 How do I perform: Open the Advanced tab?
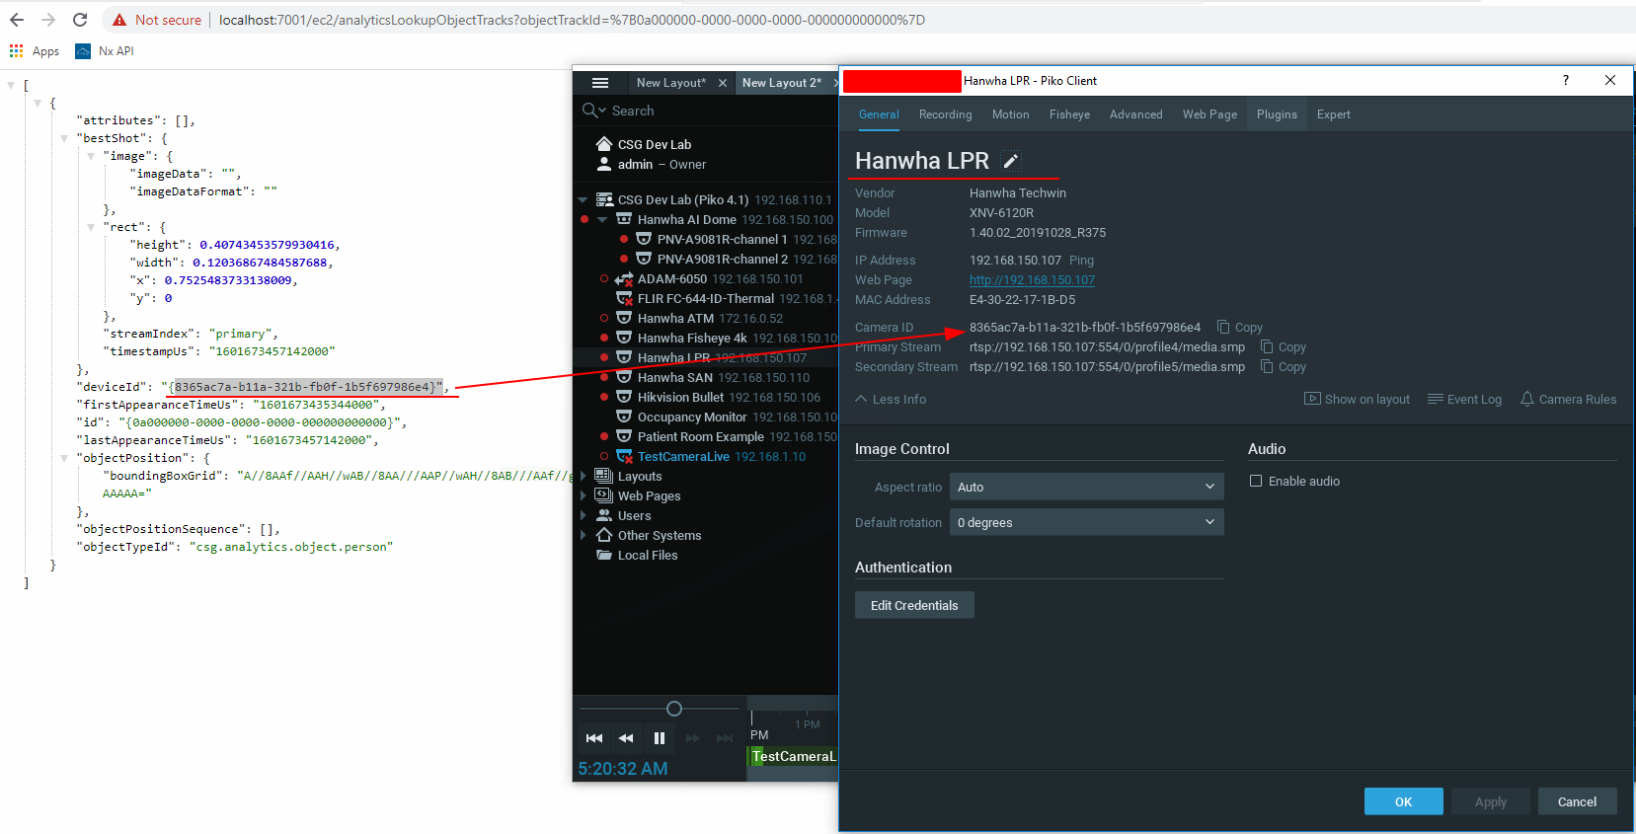pos(1135,114)
